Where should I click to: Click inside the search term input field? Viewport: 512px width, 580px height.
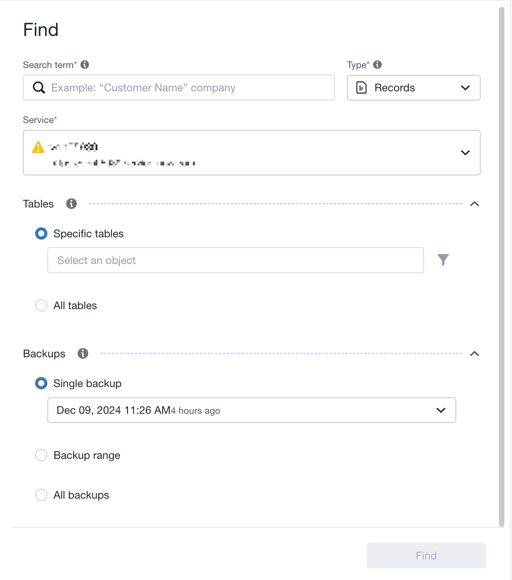(x=180, y=87)
